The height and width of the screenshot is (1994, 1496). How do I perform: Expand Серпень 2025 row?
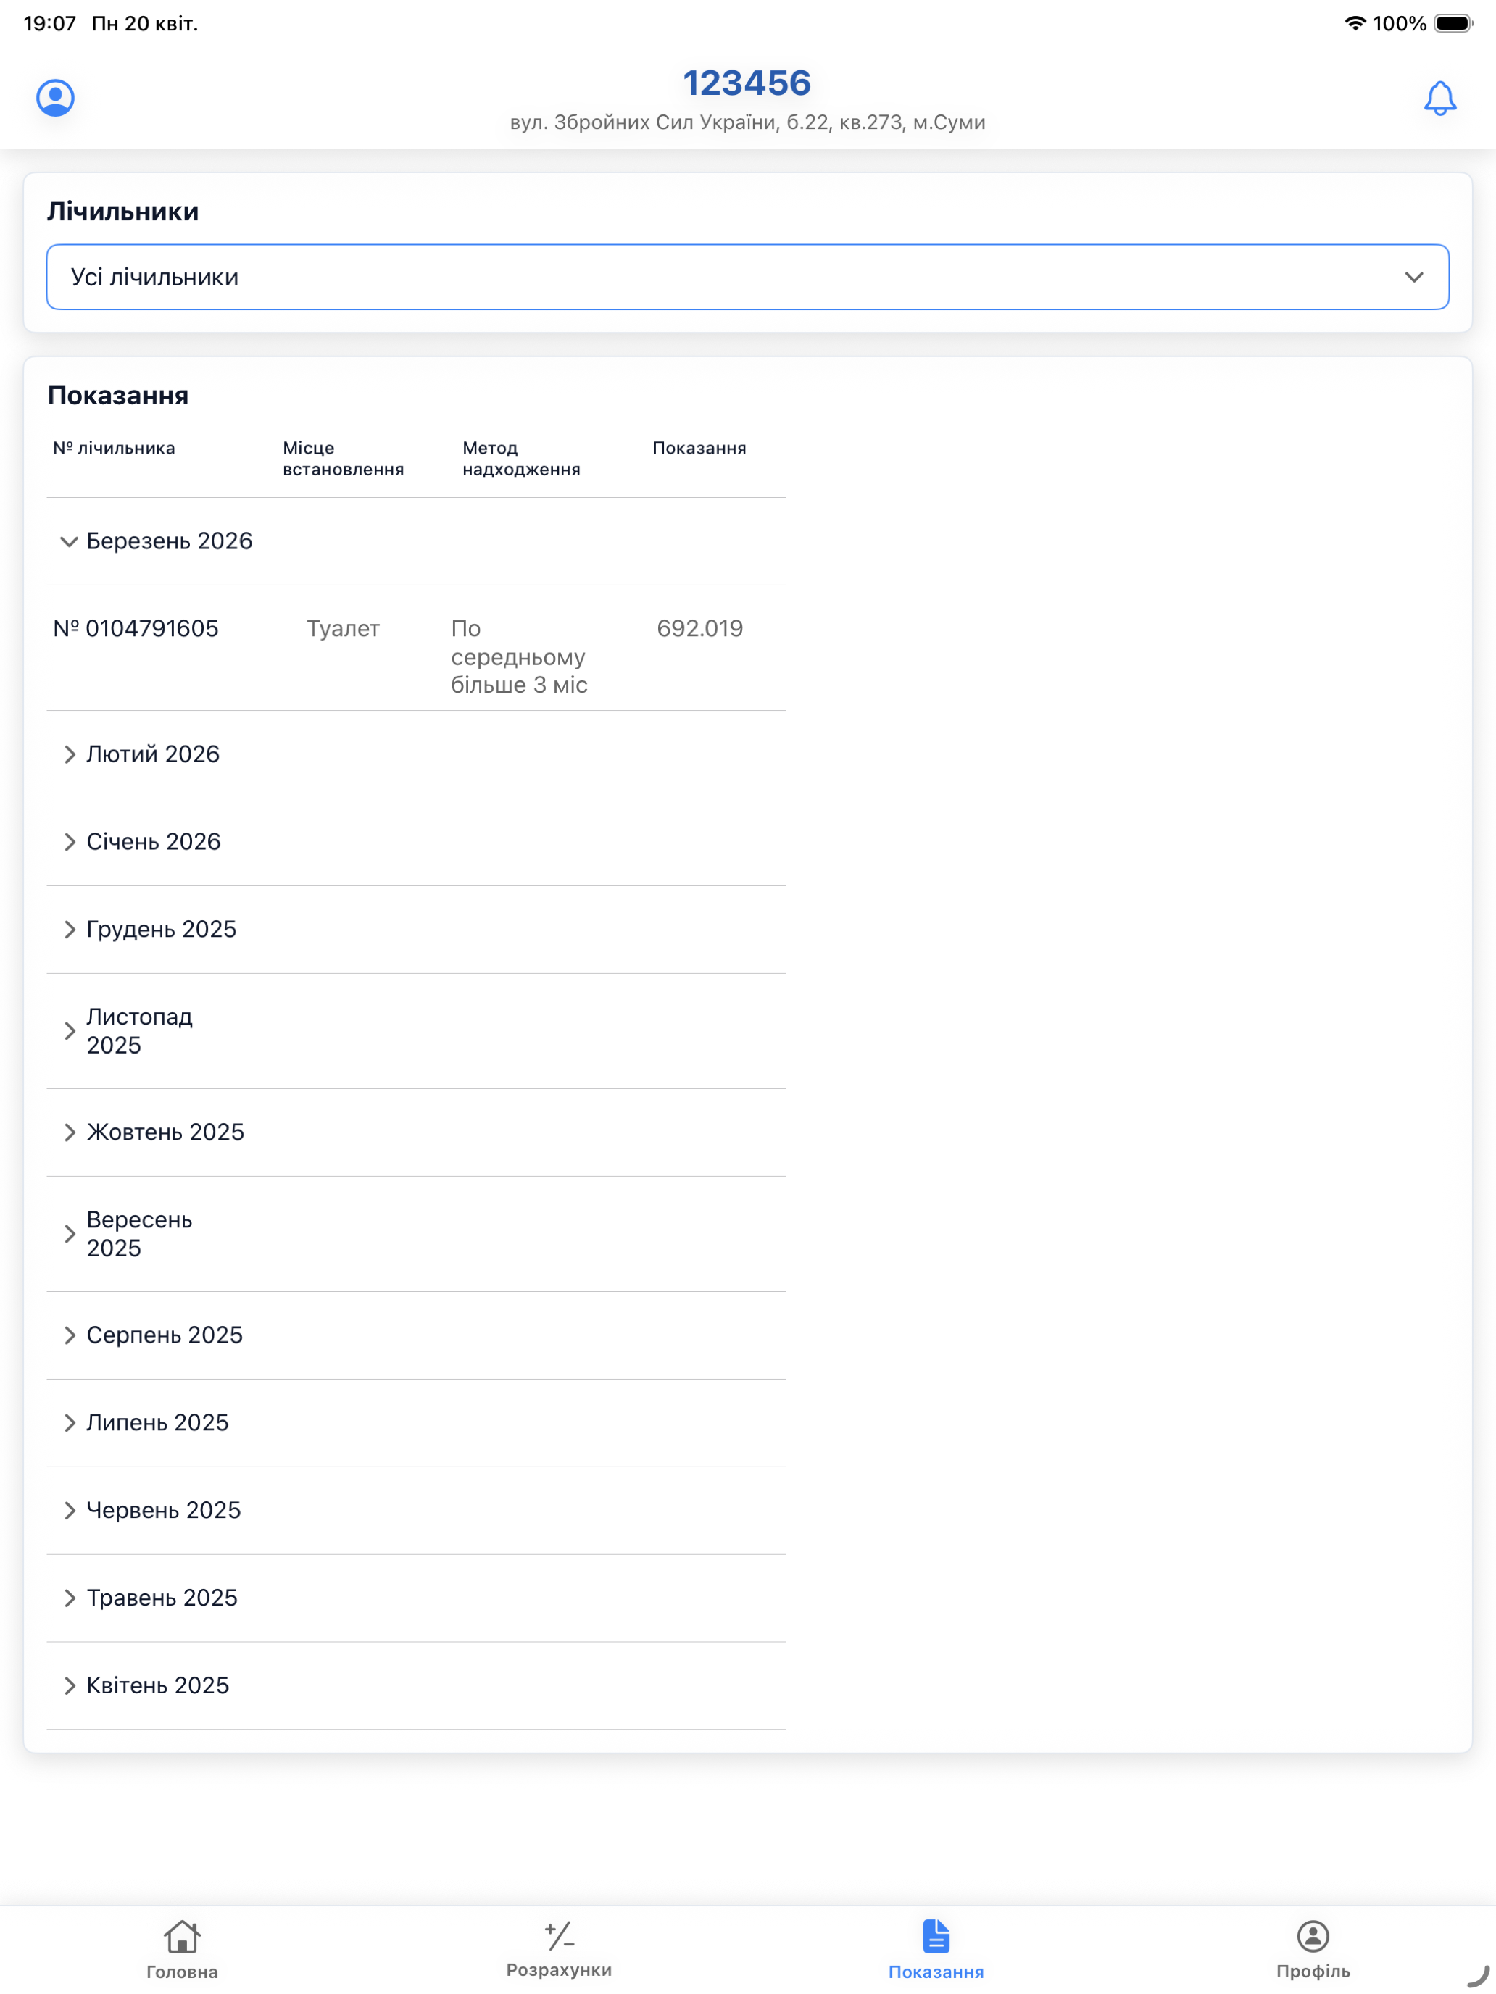[416, 1335]
